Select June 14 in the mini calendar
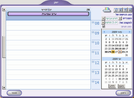 [x=127, y=72]
